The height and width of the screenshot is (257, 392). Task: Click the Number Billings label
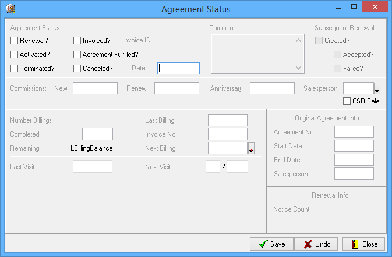coord(31,120)
